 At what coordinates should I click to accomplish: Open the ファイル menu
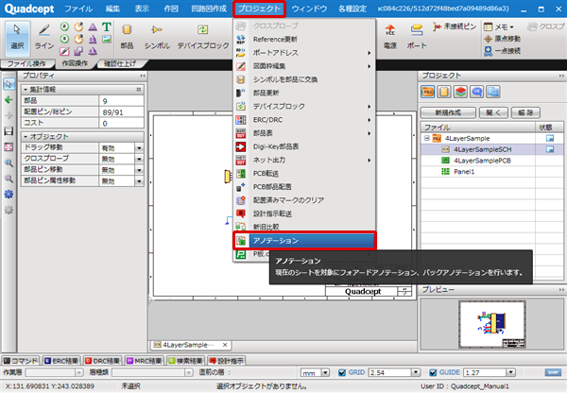78,9
